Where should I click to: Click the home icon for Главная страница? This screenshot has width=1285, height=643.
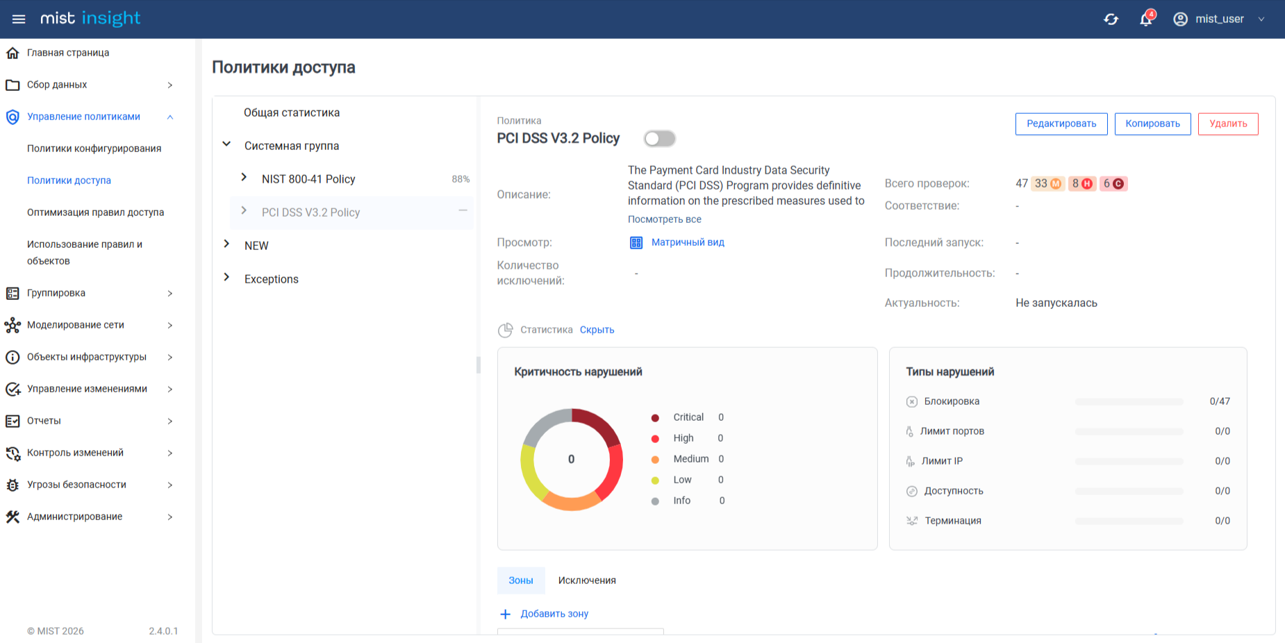13,53
